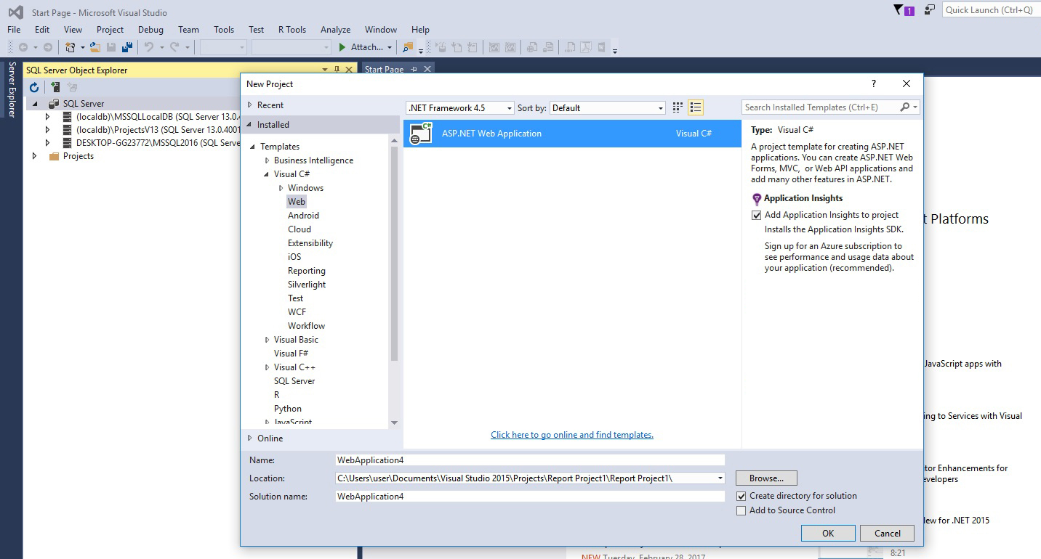Image resolution: width=1041 pixels, height=559 pixels.
Task: Collapse the Visual C# node
Action: (x=267, y=174)
